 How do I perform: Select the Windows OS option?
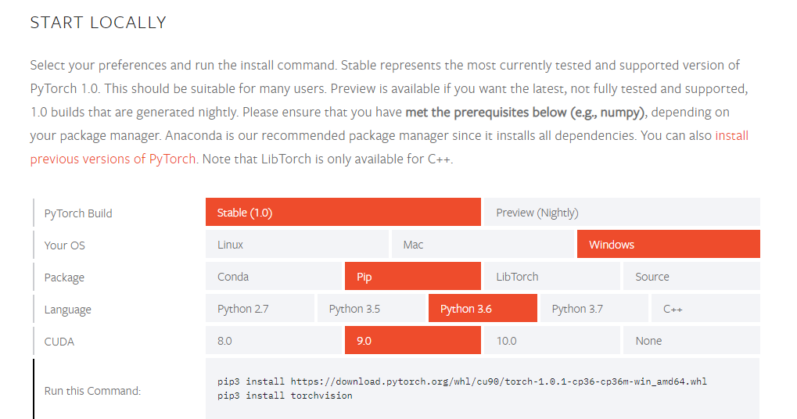coord(668,245)
